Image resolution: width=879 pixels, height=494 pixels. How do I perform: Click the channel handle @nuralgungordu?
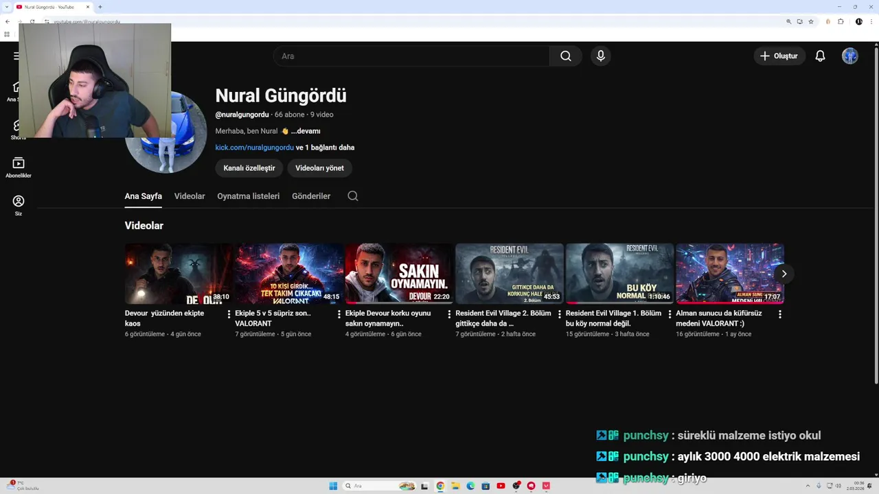pos(242,115)
